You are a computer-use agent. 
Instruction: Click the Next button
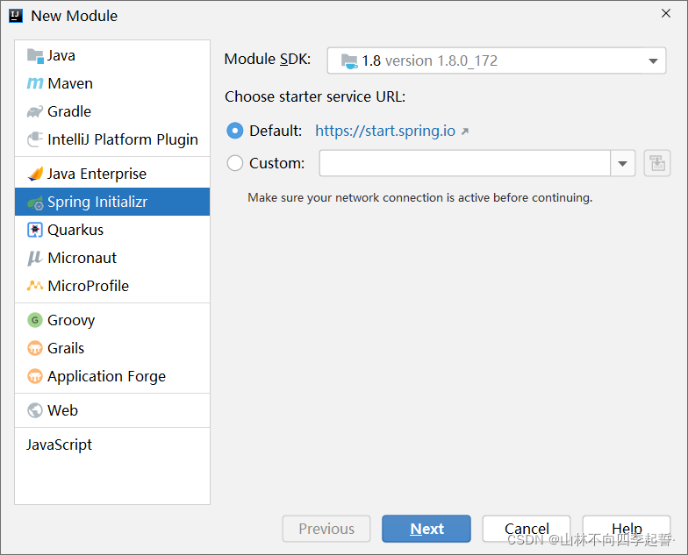[x=426, y=529]
